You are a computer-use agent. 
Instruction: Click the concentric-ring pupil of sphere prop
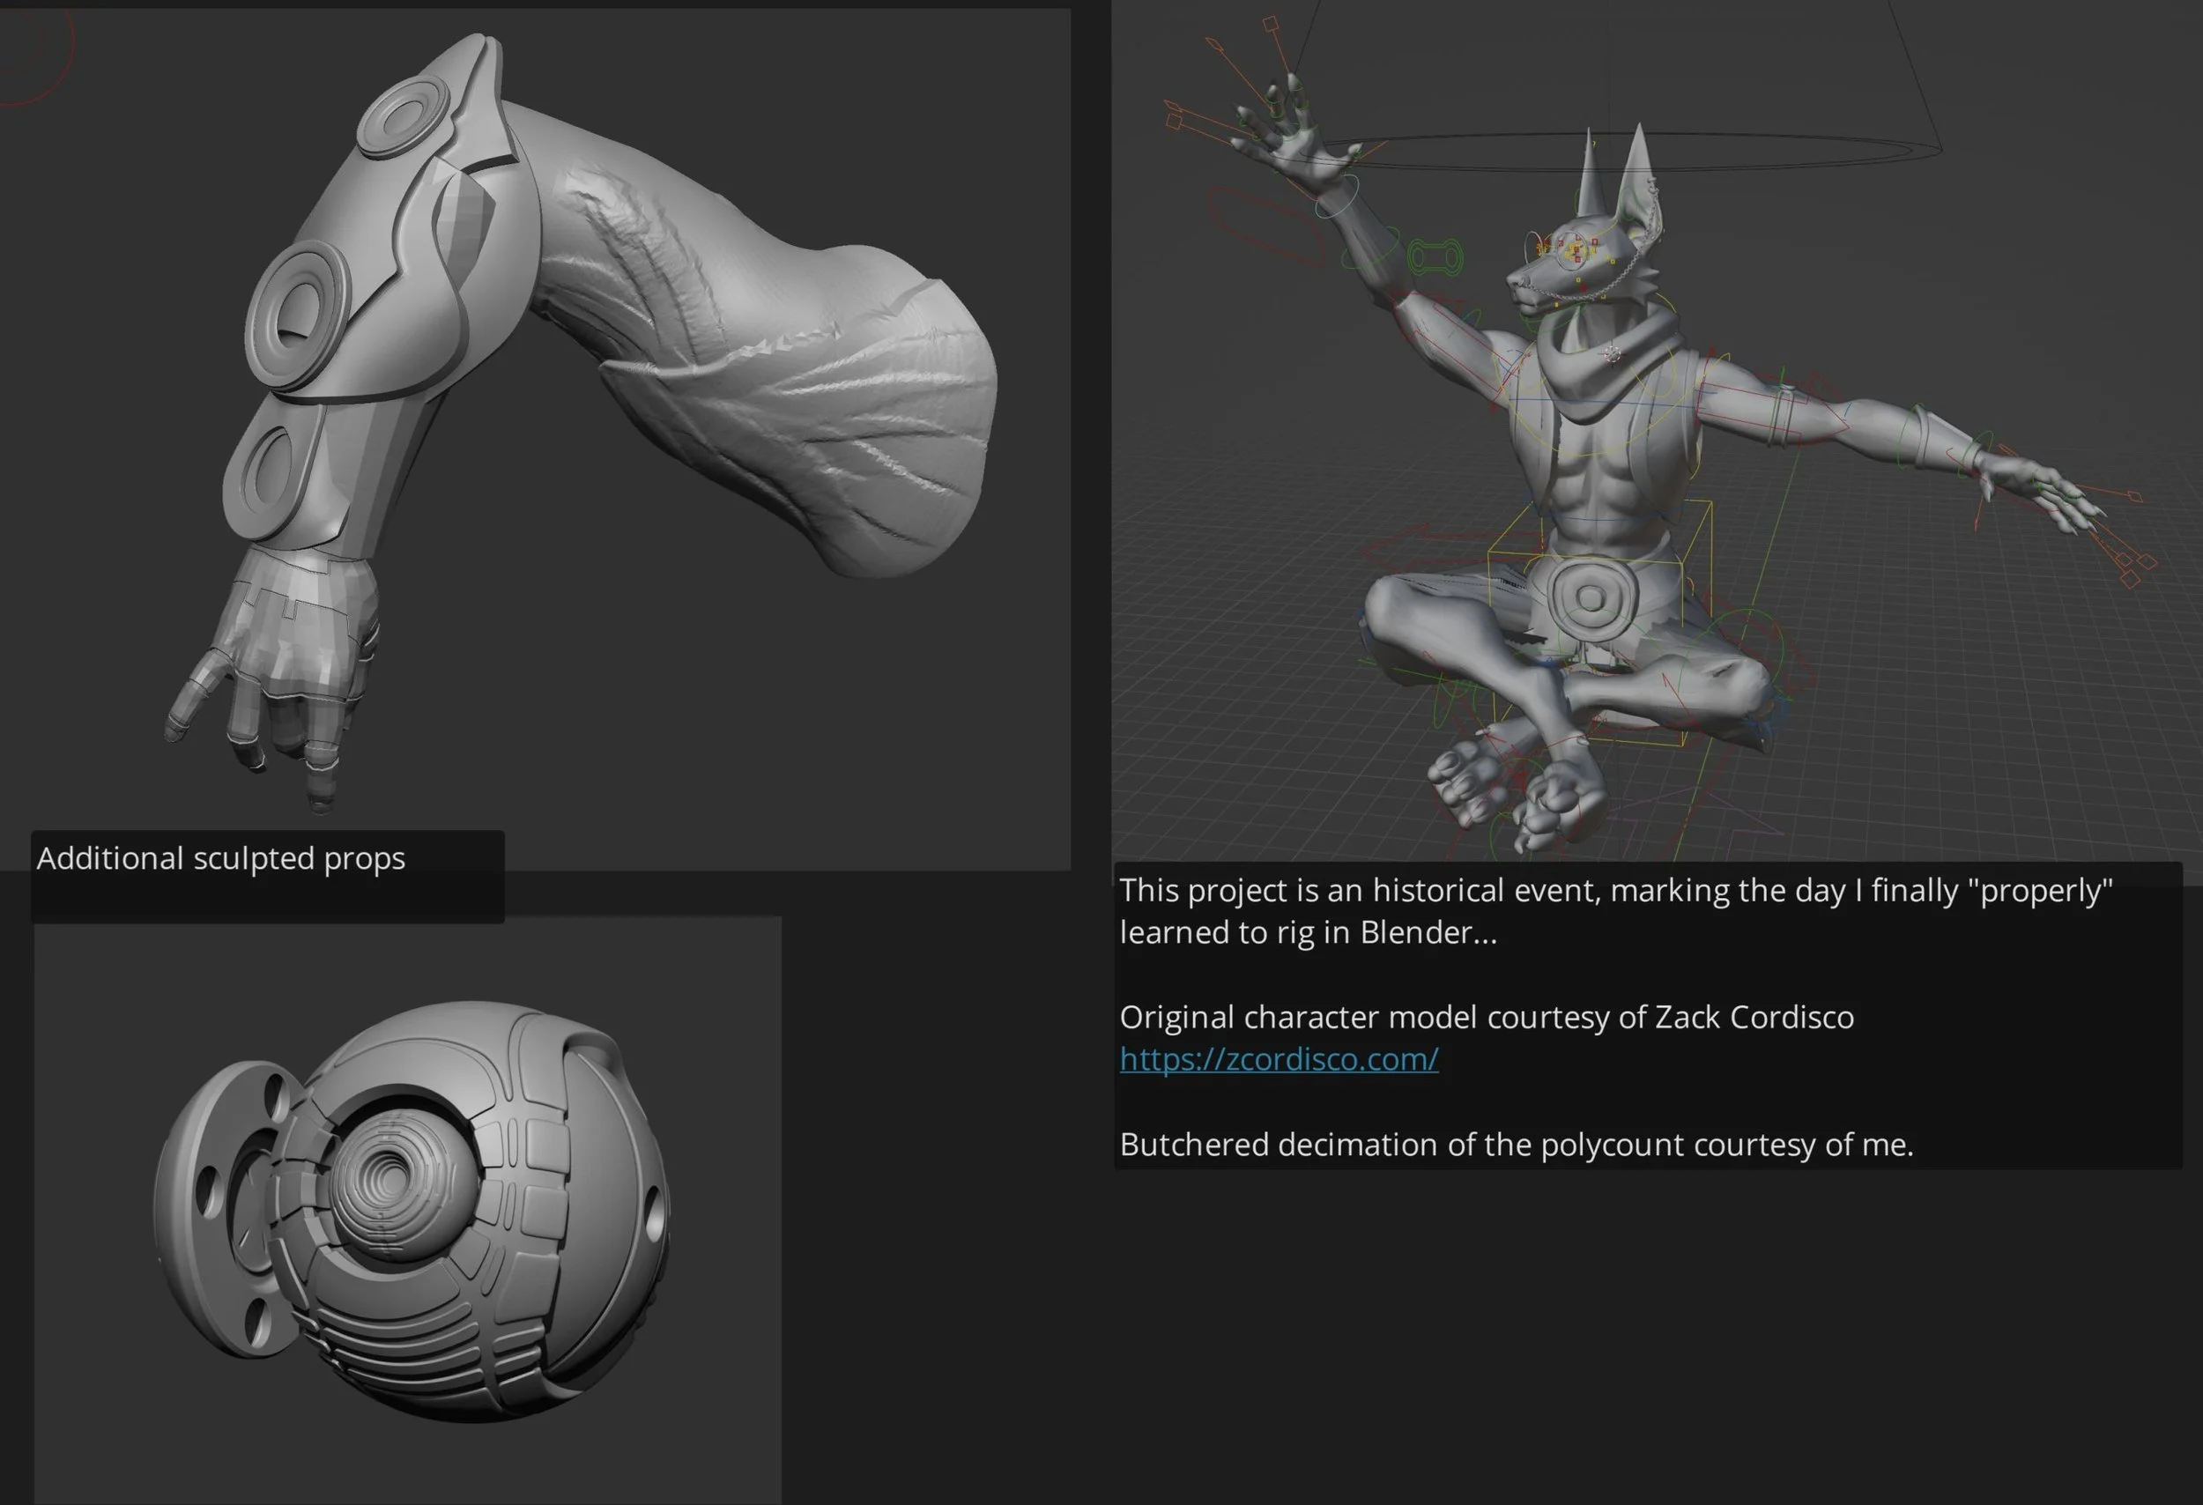coord(390,1178)
